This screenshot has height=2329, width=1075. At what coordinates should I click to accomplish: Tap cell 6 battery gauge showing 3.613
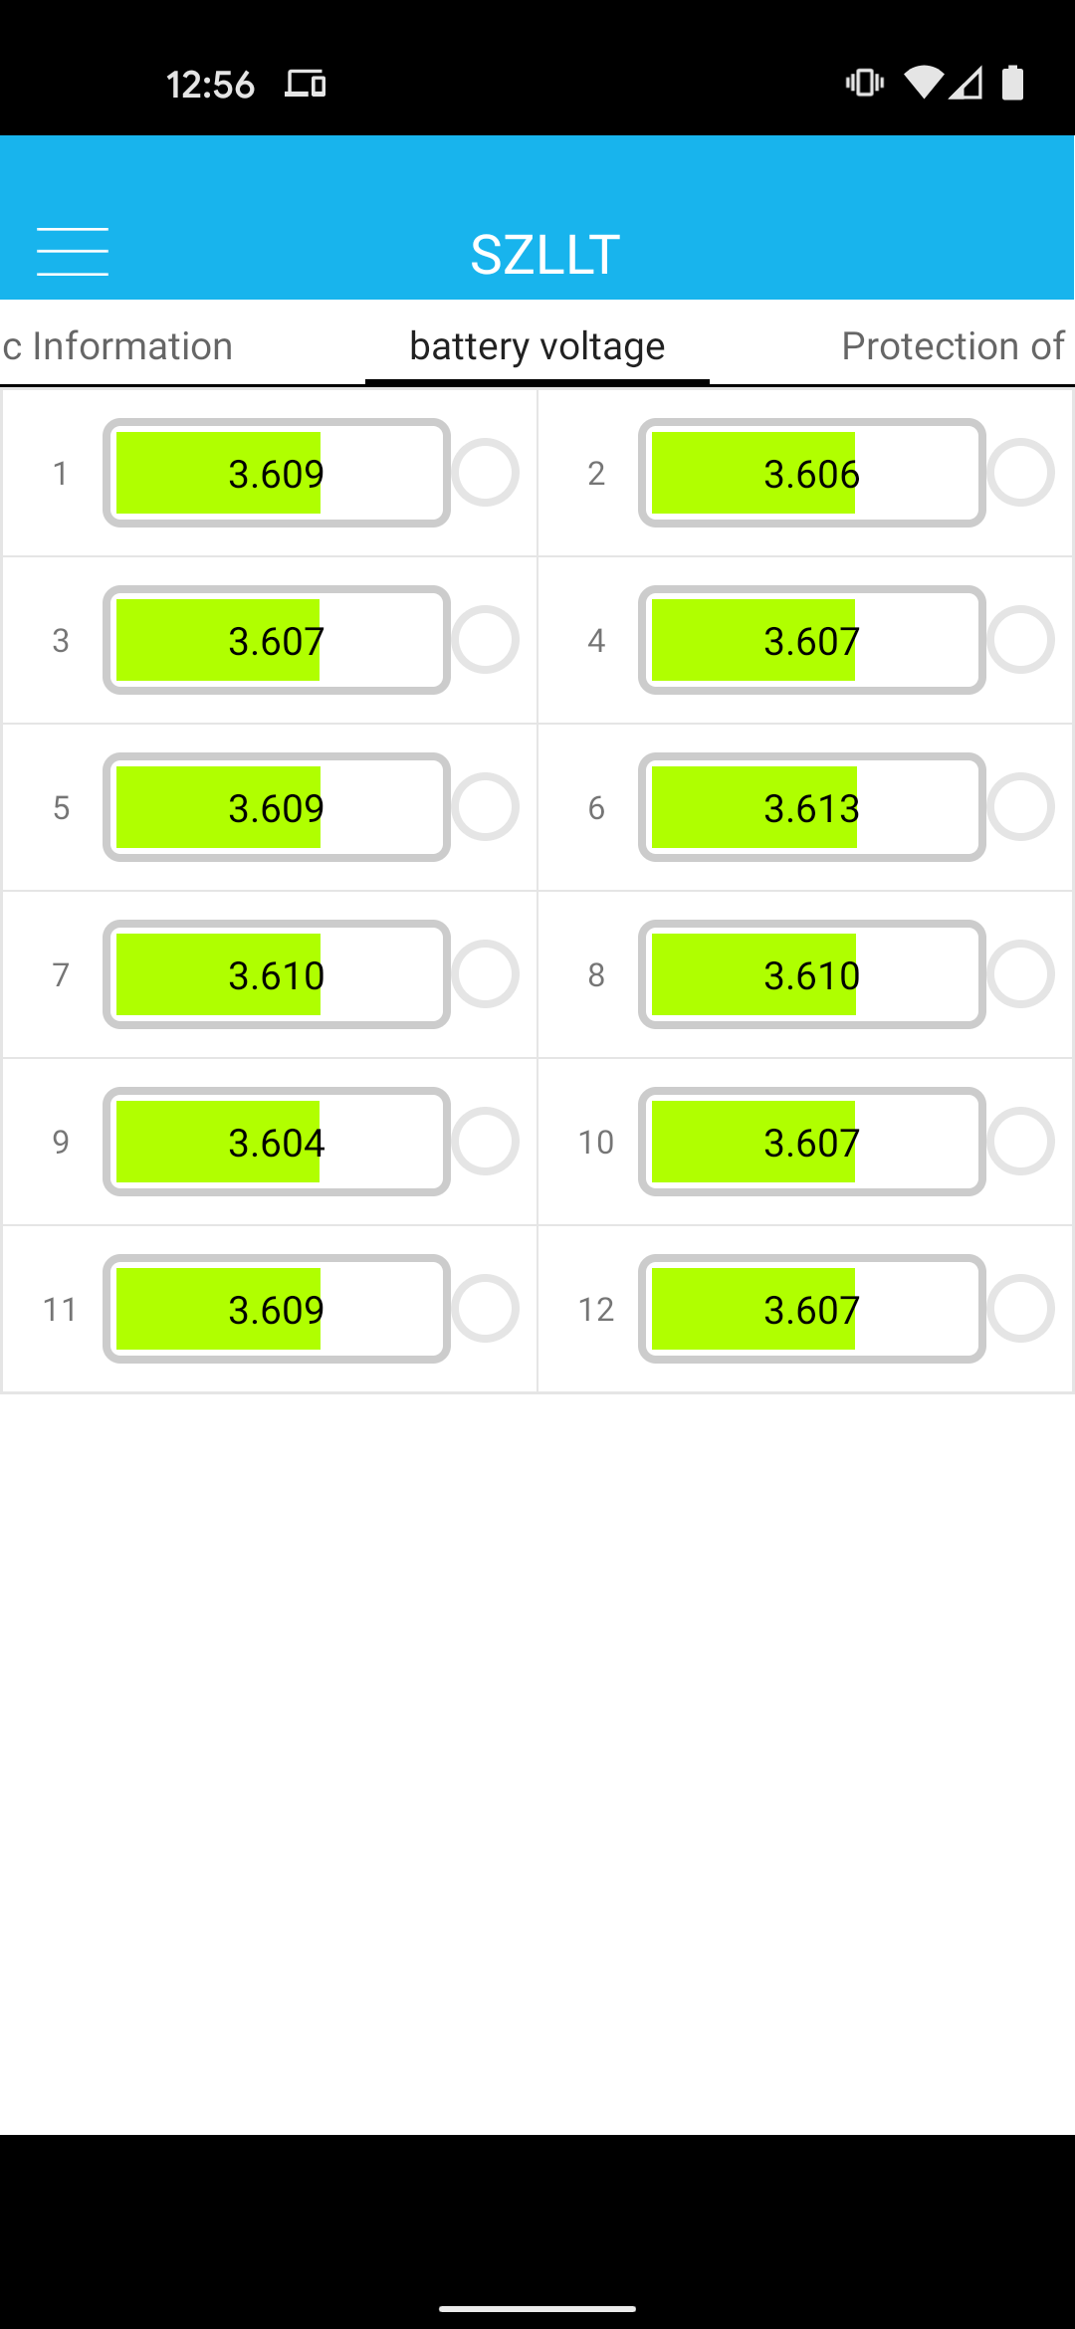tap(812, 807)
